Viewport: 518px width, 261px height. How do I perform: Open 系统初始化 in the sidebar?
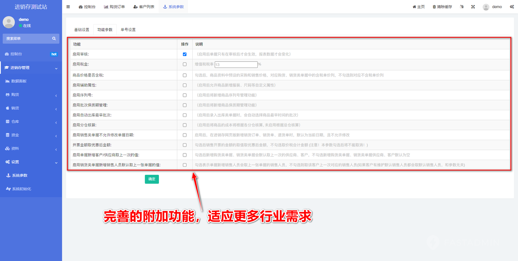pyautogui.click(x=21, y=189)
